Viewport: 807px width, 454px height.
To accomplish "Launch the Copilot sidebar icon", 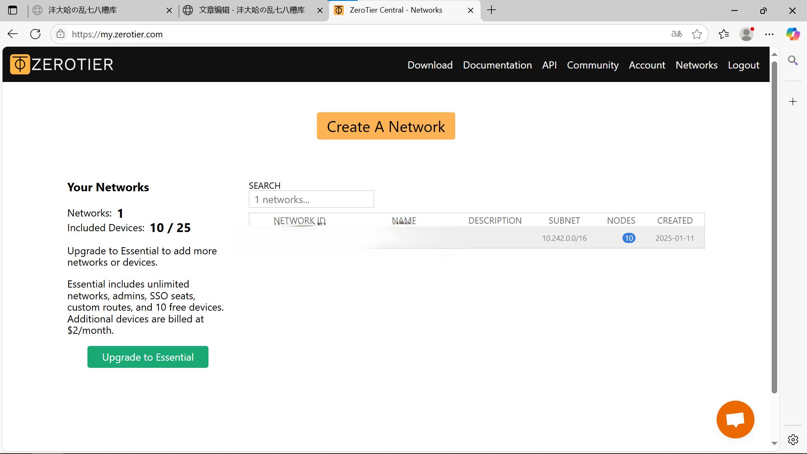I will (x=793, y=34).
